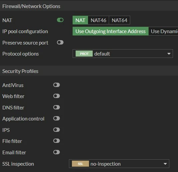Open the SSL inspection dropdown
This screenshot has width=178, height=172.
click(119, 164)
